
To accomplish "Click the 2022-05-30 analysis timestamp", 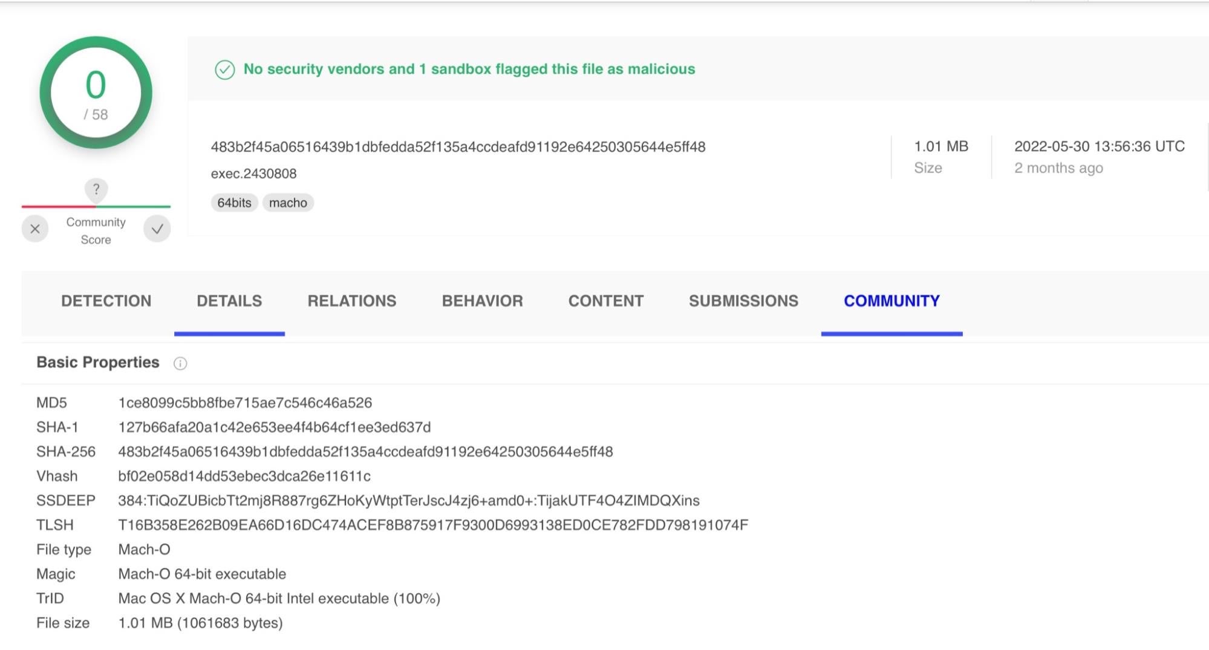I will (x=1099, y=146).
